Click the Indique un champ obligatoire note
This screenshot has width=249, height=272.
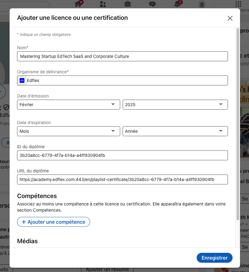point(44,35)
